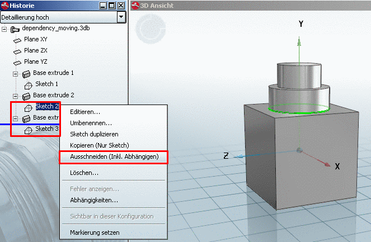Click the dependency_moving.3db part icon
The height and width of the screenshot is (242, 371).
15,29
